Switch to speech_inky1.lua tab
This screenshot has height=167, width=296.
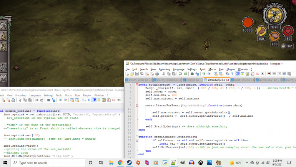click(x=268, y=80)
